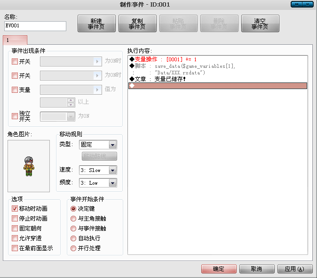Select 与主角接触 trigger radio button
The width and height of the screenshot is (317, 278).
click(73, 219)
